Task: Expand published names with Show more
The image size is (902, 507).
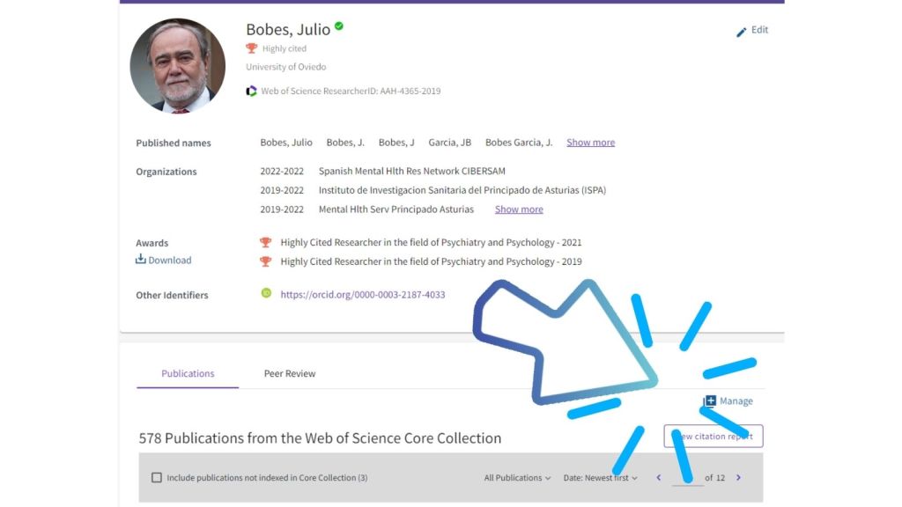Action: coord(590,143)
